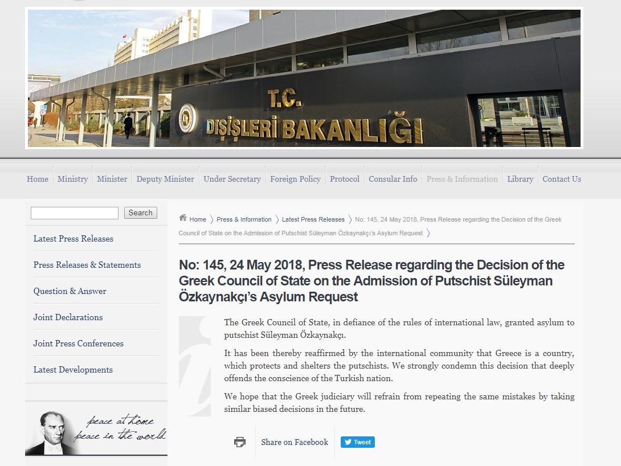The image size is (621, 466).
Task: Open the Ministry menu item
Action: [72, 179]
